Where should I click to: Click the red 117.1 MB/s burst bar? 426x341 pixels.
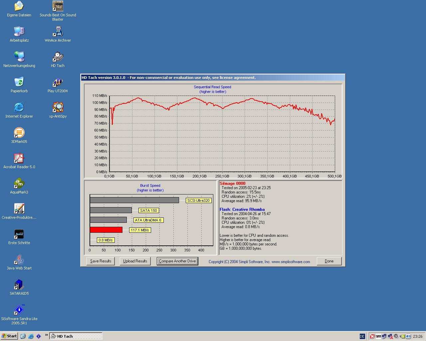click(x=106, y=230)
